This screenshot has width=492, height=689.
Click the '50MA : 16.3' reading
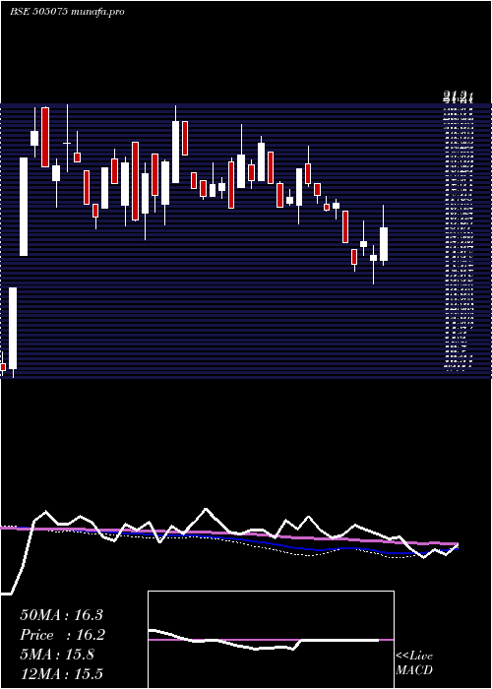click(x=61, y=615)
